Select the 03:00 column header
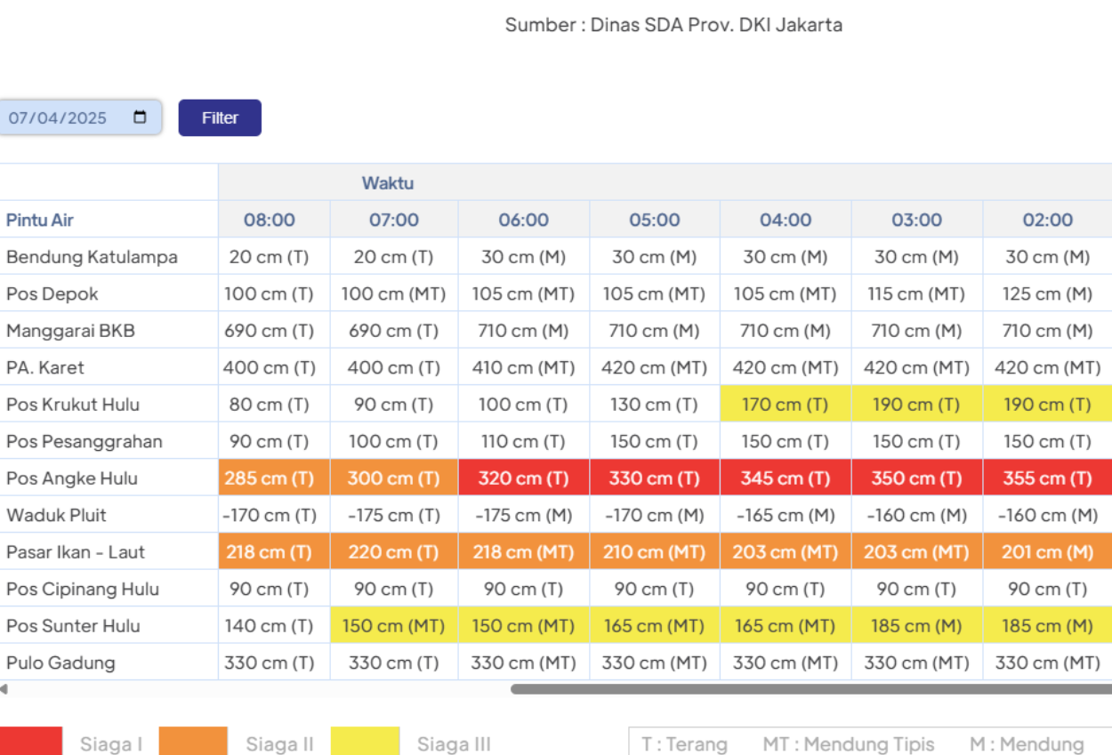Viewport: 1112px width, 755px height. click(x=917, y=220)
